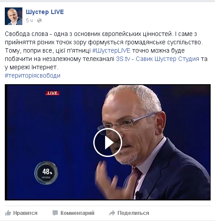Open the Шустер LIVE page name link
Screen dimensions: 215x221
(x=45, y=12)
